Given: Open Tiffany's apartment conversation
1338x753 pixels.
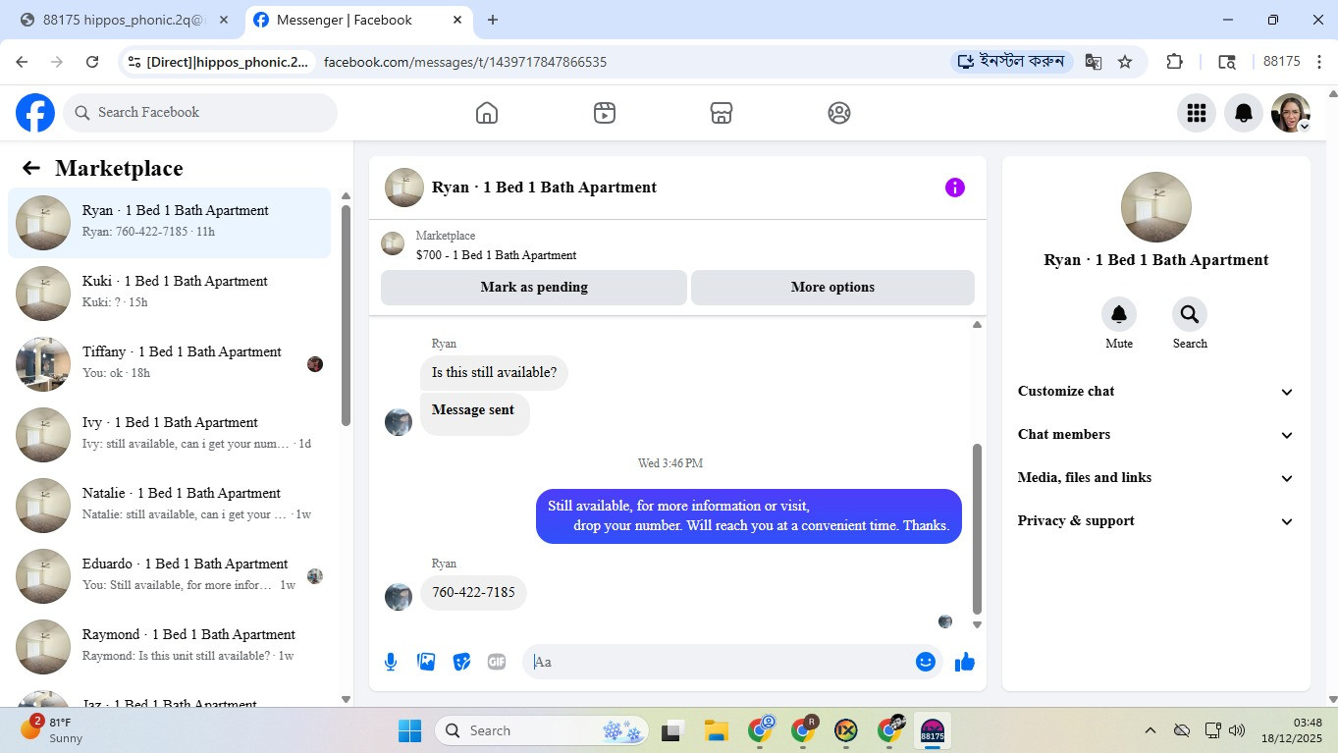Looking at the screenshot, I should click(x=170, y=364).
